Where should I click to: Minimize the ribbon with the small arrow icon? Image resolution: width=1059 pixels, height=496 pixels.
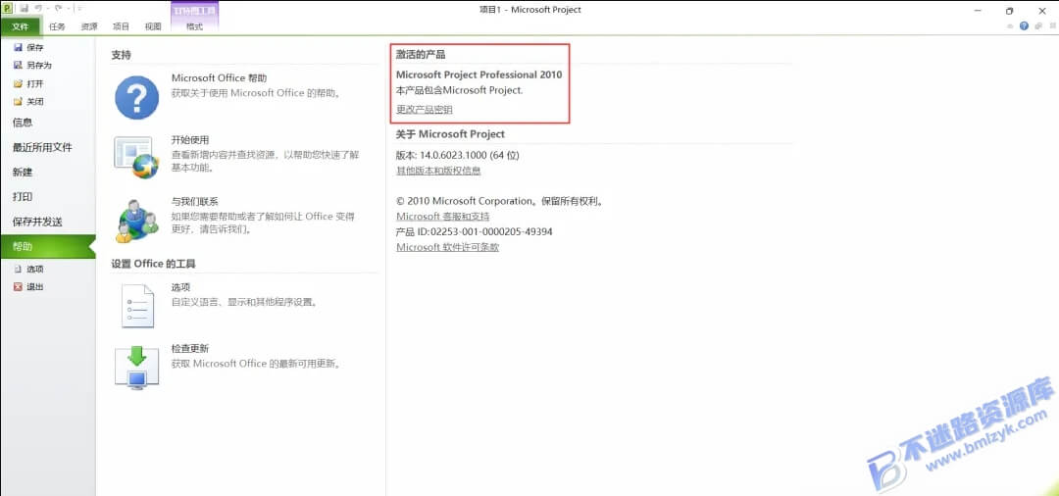click(1010, 26)
